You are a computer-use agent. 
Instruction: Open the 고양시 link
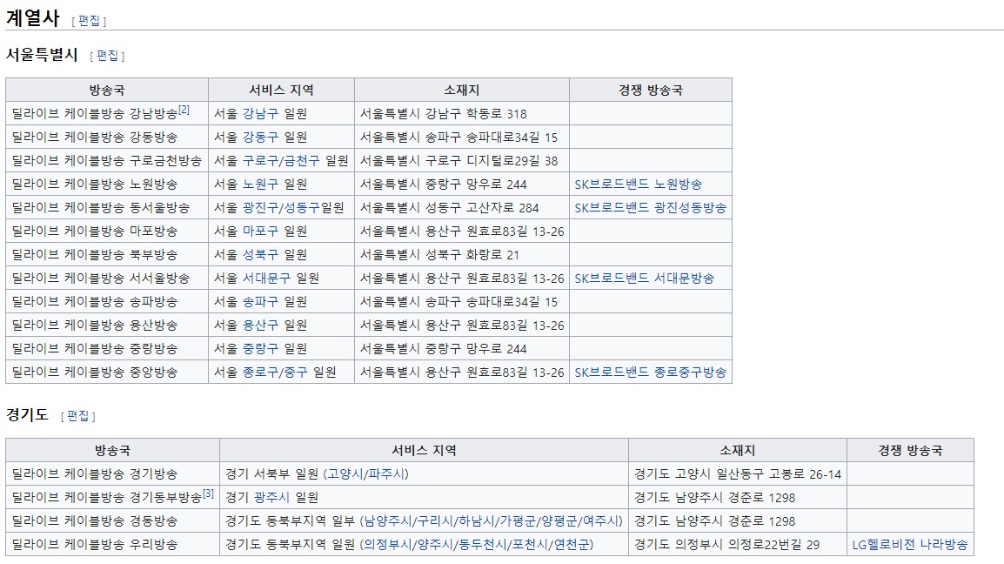(345, 473)
